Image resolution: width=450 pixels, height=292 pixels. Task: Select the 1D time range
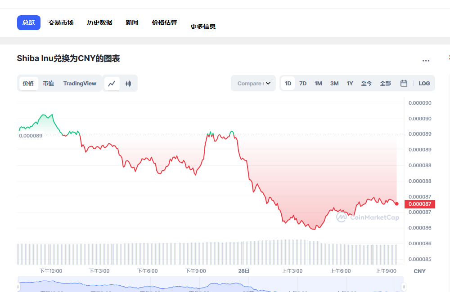pyautogui.click(x=288, y=84)
